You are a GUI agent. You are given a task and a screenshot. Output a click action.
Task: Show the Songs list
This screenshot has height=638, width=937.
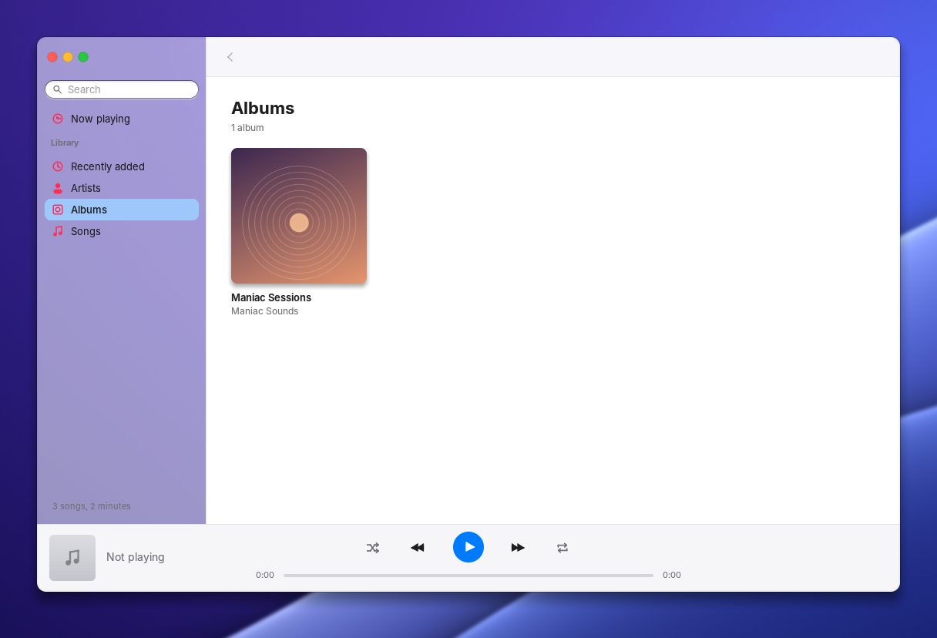122,231
